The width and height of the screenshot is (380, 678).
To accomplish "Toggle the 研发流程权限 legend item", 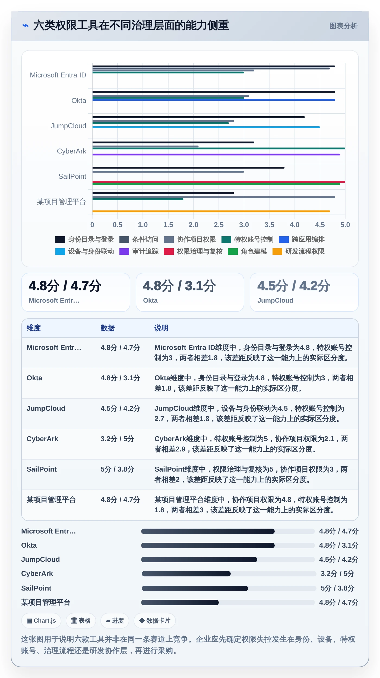I will [x=298, y=251].
